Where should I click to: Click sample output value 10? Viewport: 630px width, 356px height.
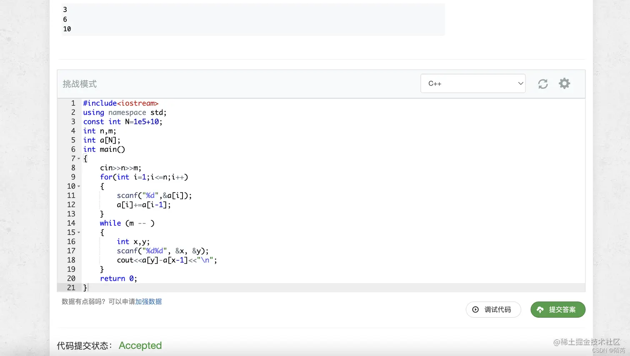[x=67, y=29]
